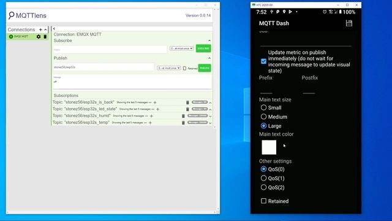Expand esp32s_temp topic messages
392x221 pixels.
(x=210, y=123)
